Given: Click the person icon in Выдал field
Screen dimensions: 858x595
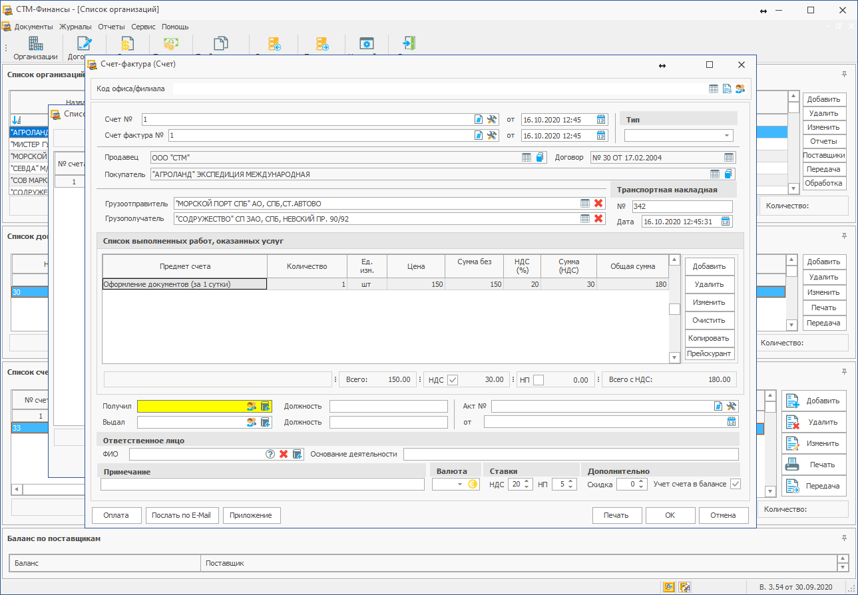Looking at the screenshot, I should (252, 422).
